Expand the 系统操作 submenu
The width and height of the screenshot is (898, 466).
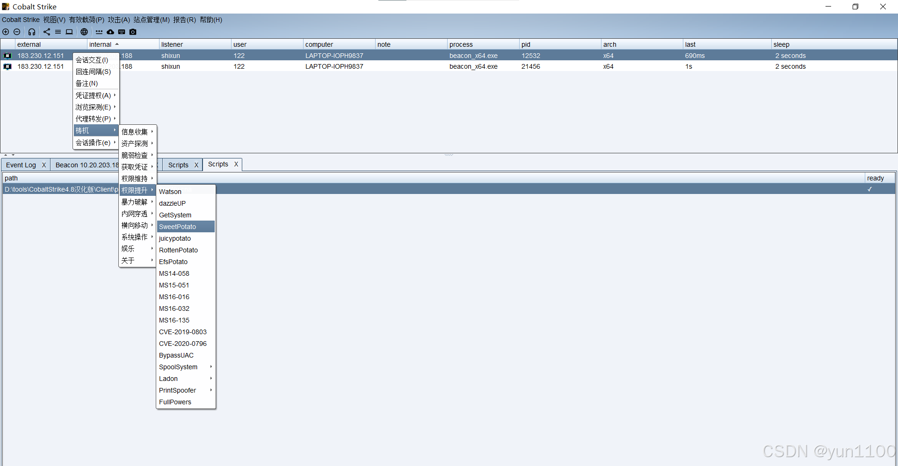(138, 237)
